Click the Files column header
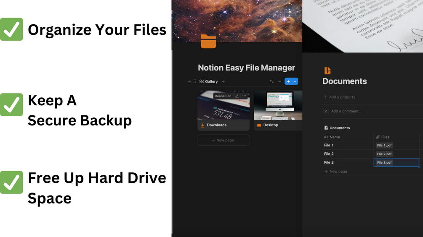The image size is (423, 237). [383, 137]
